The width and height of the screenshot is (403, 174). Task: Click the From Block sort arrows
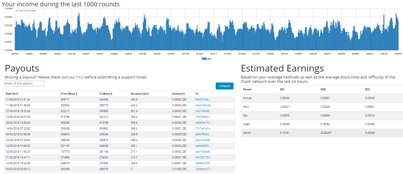76,94
